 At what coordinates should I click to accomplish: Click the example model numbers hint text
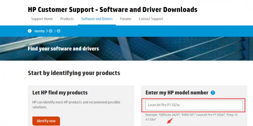[x=191, y=117]
